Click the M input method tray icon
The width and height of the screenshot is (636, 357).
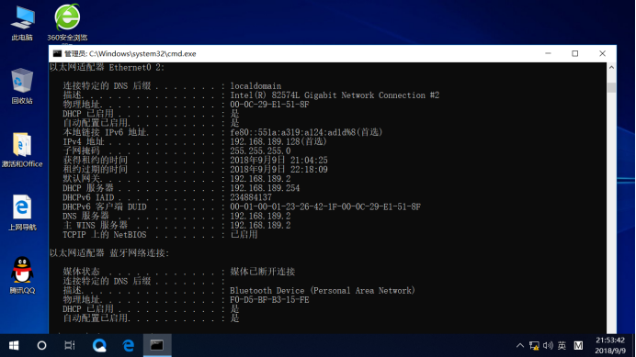578,346
